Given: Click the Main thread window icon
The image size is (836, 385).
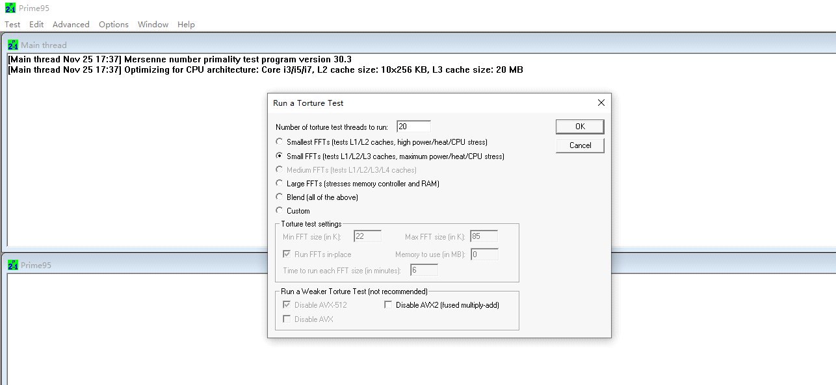Looking at the screenshot, I should [x=13, y=45].
